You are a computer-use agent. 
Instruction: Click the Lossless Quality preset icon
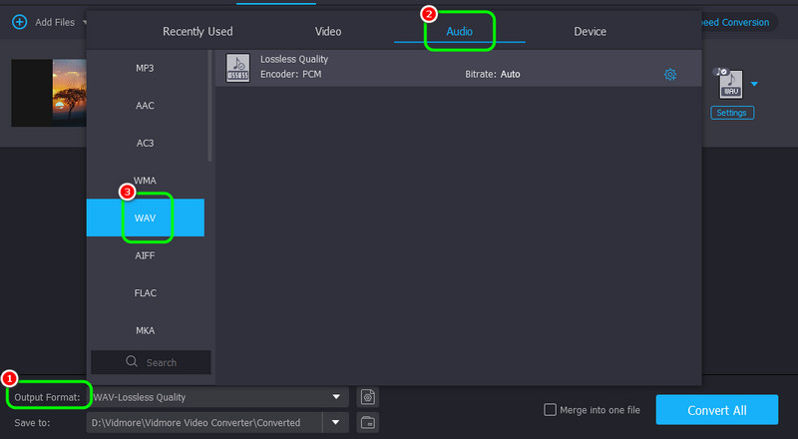click(237, 67)
